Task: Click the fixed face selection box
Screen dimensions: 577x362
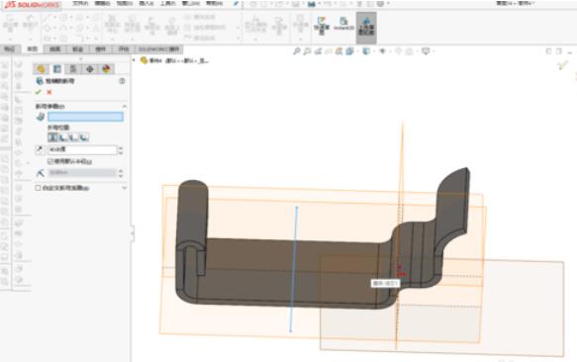Action: click(85, 117)
